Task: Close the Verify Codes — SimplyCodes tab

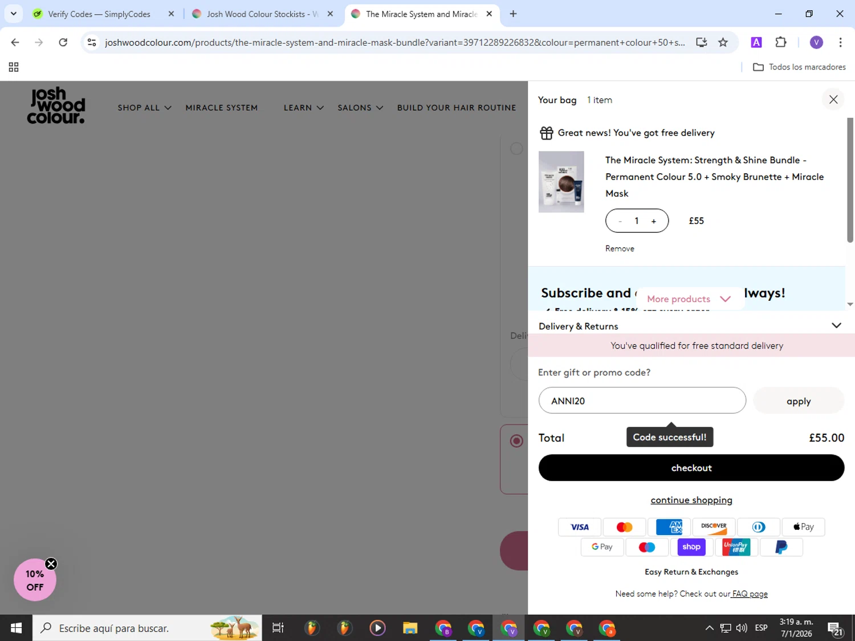Action: pos(171,14)
